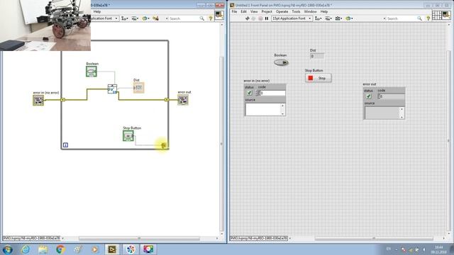Open Resize Objects dropdown in Front Panel toolbar
Viewport: 454px width, 255px height.
pos(338,18)
